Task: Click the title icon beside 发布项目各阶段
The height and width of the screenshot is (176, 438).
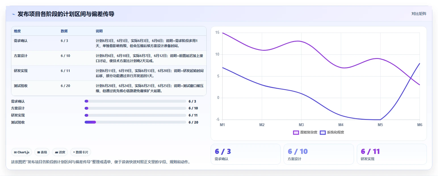Action: click(x=14, y=14)
